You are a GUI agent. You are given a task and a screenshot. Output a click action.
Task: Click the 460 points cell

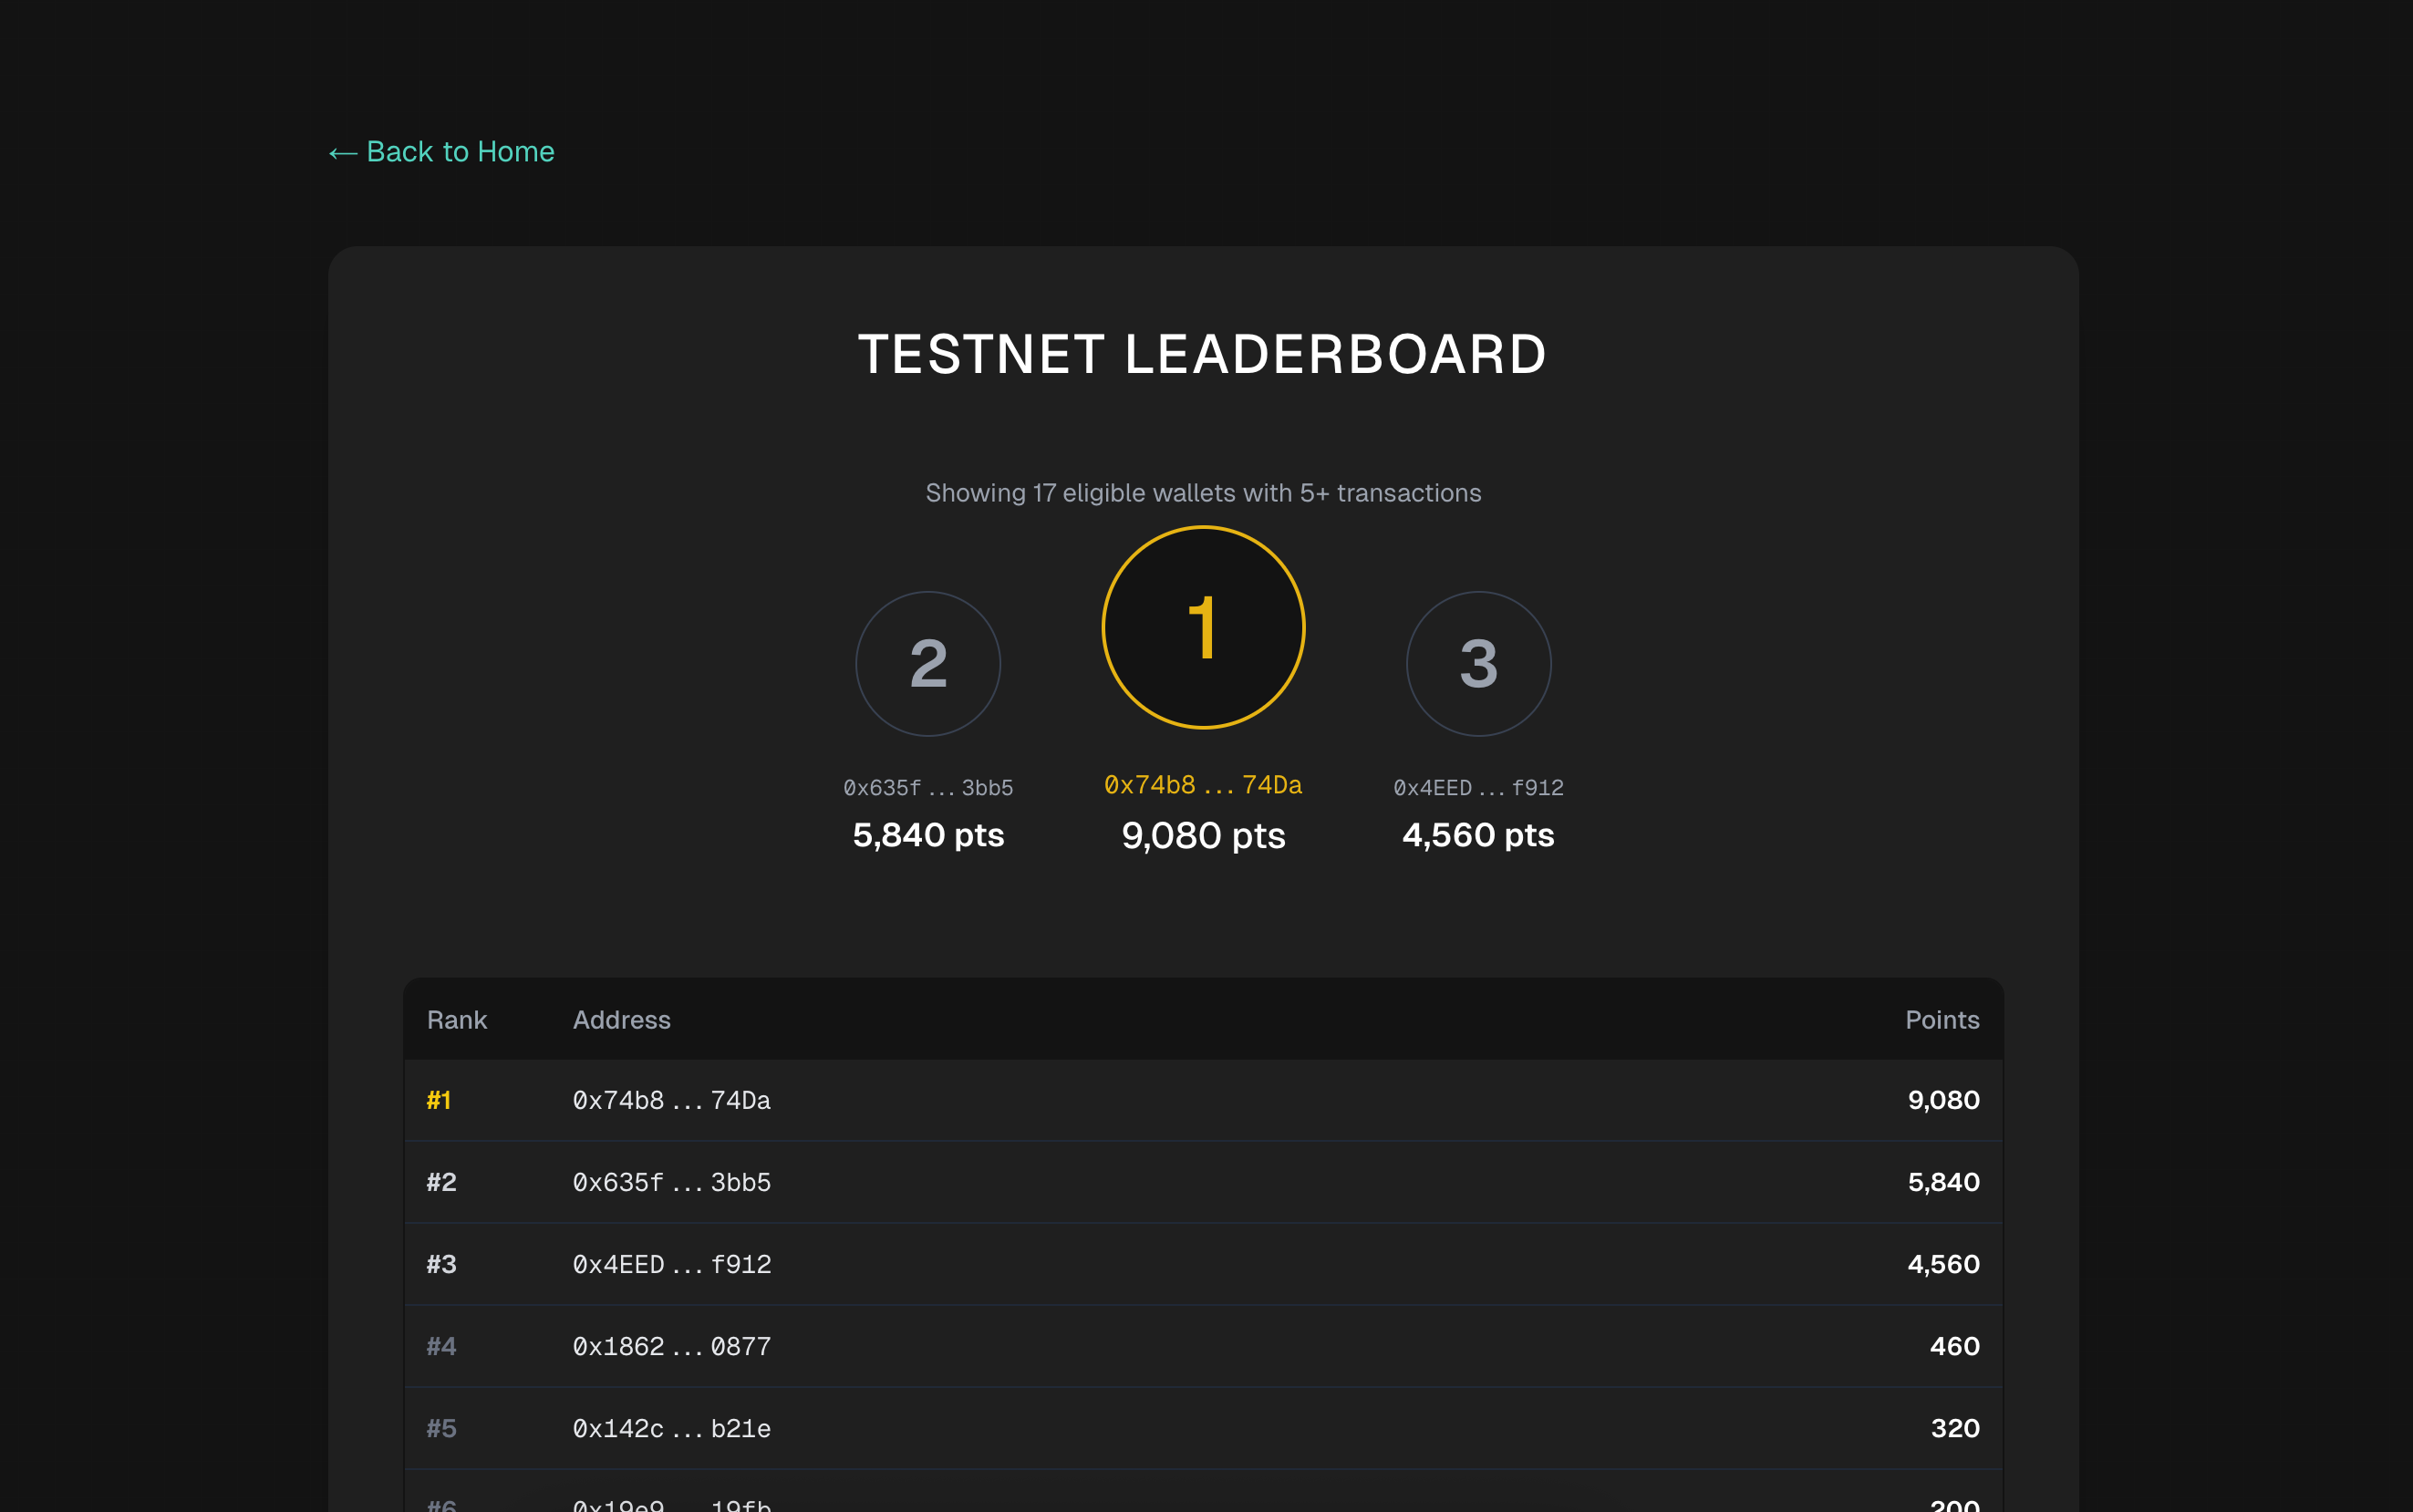[x=1954, y=1346]
